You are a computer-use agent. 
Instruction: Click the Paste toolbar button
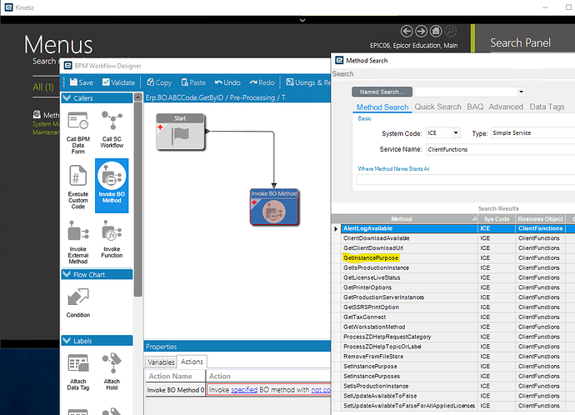[193, 82]
